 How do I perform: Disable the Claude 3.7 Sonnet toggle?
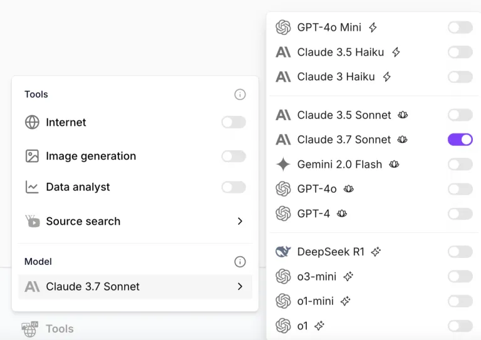[460, 140]
